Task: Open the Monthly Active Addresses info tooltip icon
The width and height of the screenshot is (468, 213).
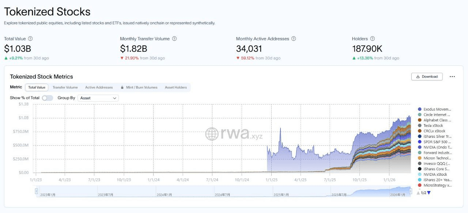Action: [294, 39]
